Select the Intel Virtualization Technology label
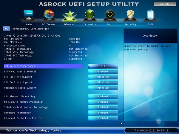 click(26, 107)
